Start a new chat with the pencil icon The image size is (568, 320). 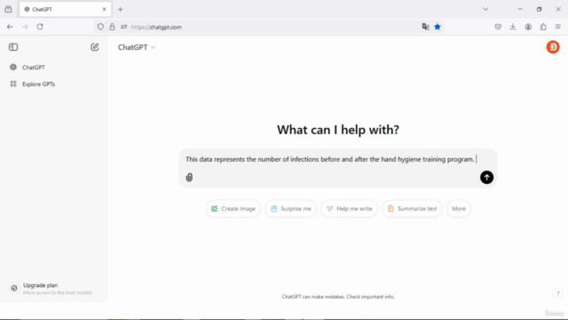(x=95, y=47)
